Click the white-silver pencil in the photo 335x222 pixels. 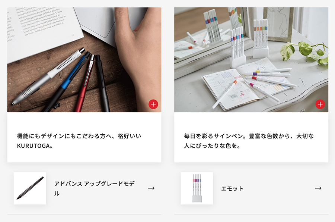tap(48, 76)
